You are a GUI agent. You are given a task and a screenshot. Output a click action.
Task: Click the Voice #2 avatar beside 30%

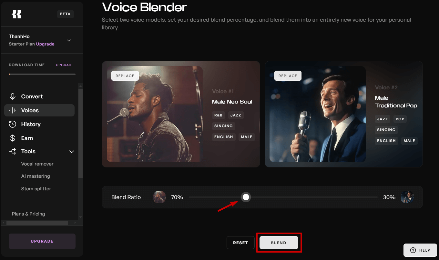tap(407, 197)
